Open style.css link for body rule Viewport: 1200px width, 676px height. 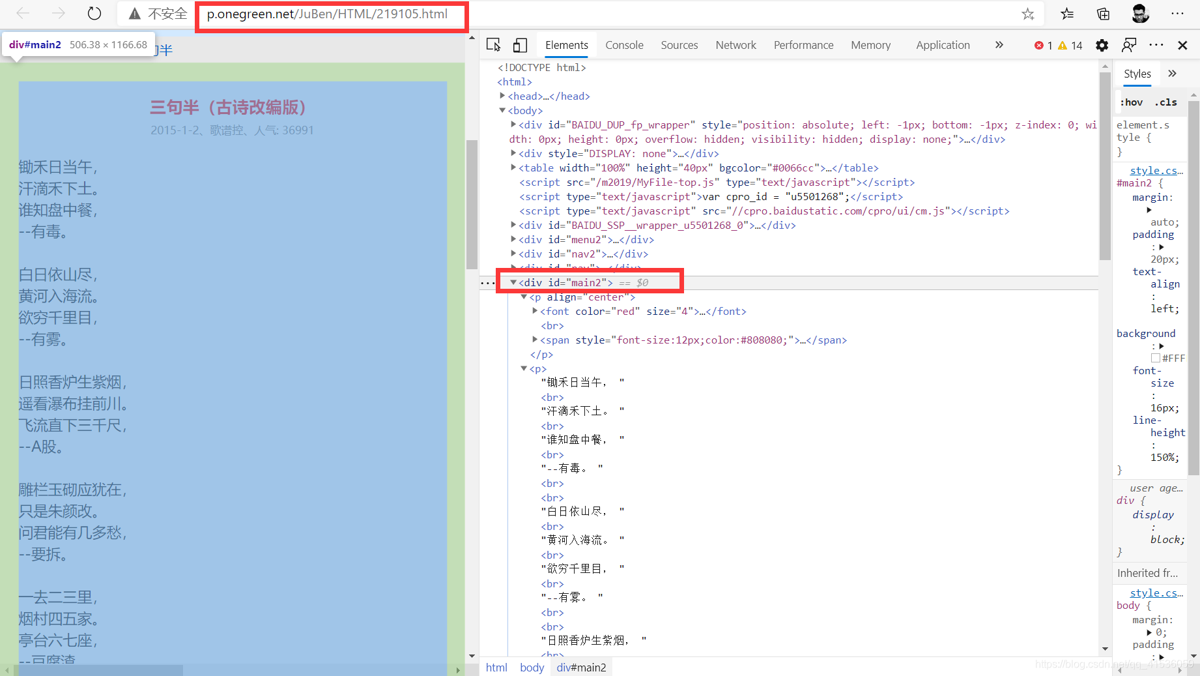tap(1156, 593)
